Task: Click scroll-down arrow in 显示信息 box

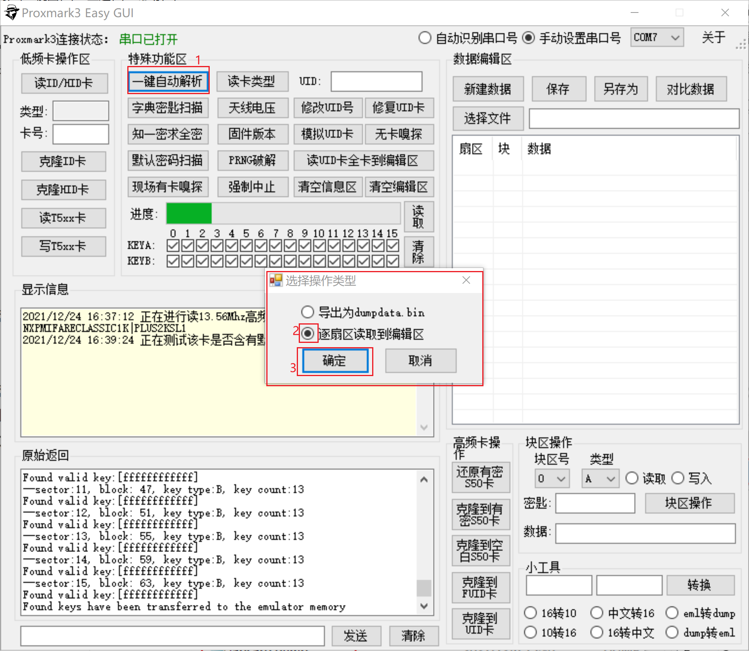Action: tap(424, 427)
